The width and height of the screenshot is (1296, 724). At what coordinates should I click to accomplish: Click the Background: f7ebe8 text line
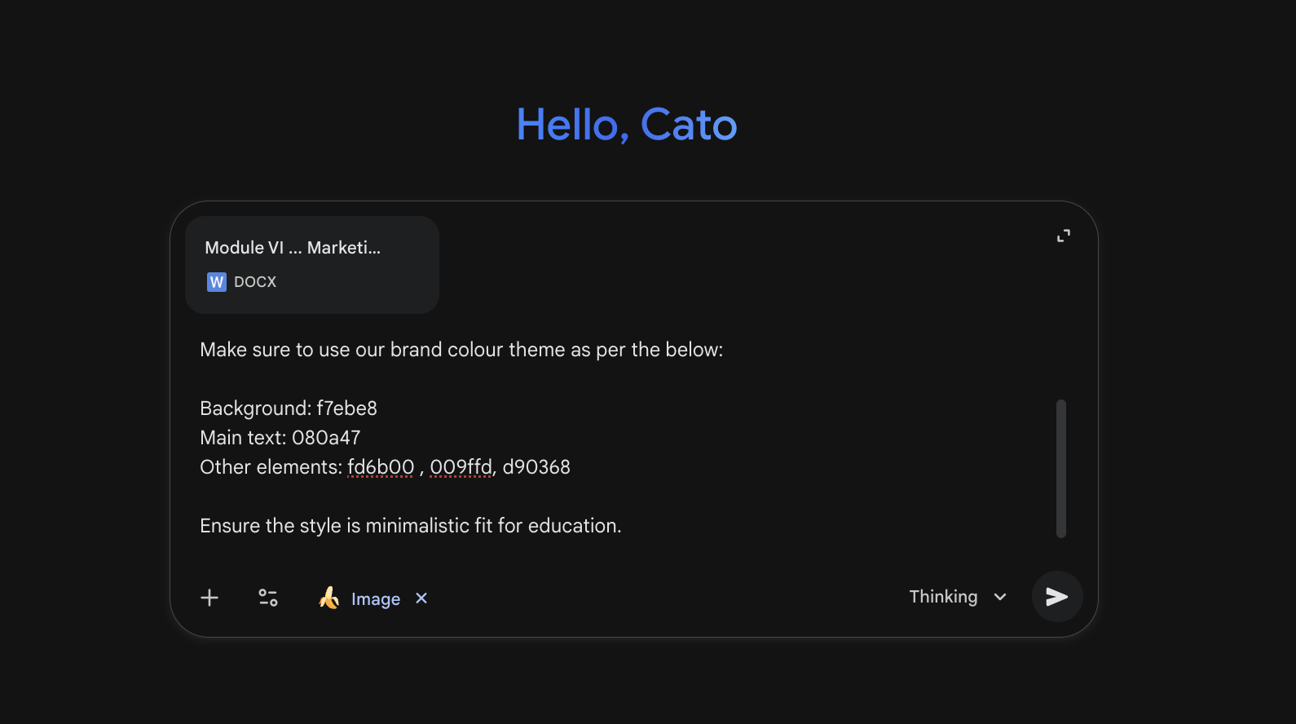[x=289, y=408]
